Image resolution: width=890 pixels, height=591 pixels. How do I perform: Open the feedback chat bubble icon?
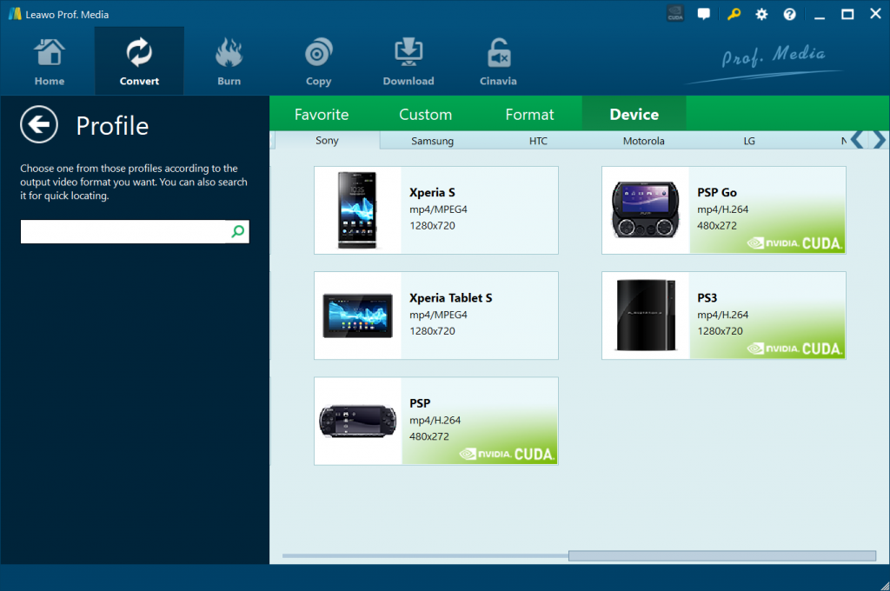[x=704, y=14]
